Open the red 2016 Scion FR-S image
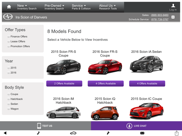 (105, 67)
